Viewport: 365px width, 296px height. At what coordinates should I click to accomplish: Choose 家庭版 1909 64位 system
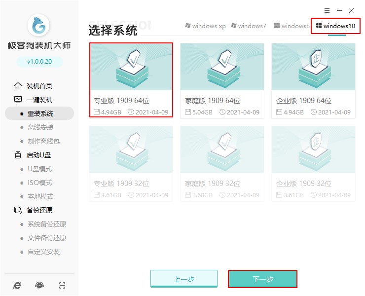pos(222,80)
